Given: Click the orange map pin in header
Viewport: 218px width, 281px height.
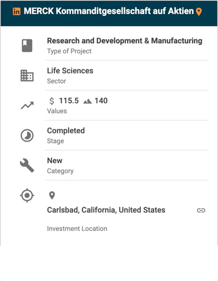Looking at the screenshot, I should coord(199,12).
